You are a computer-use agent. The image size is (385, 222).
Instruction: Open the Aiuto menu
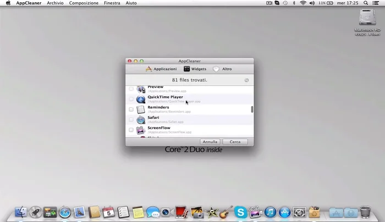pos(131,3)
